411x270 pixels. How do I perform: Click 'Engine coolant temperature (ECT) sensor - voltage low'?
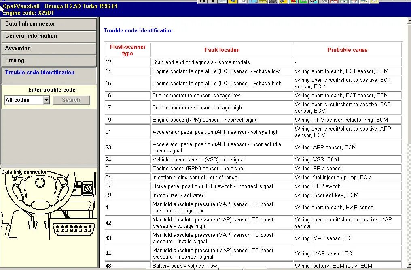tap(222, 71)
